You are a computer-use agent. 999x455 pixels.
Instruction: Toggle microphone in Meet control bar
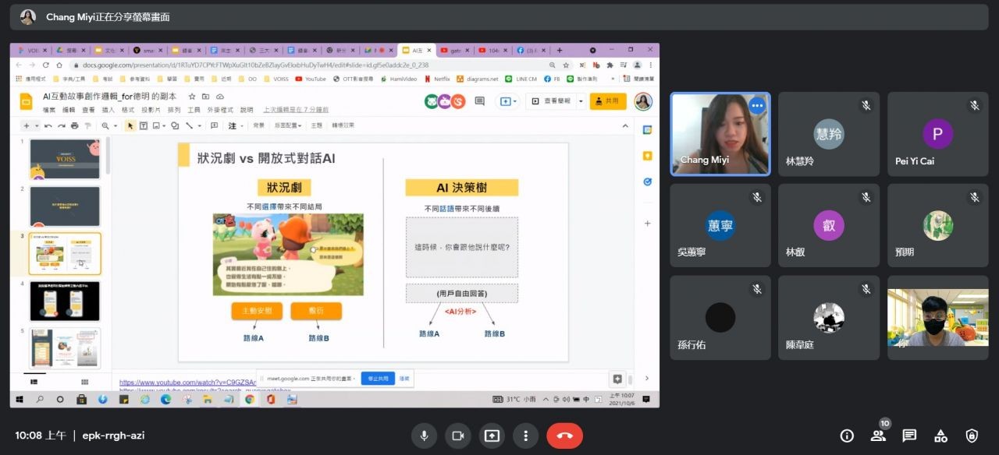[424, 436]
